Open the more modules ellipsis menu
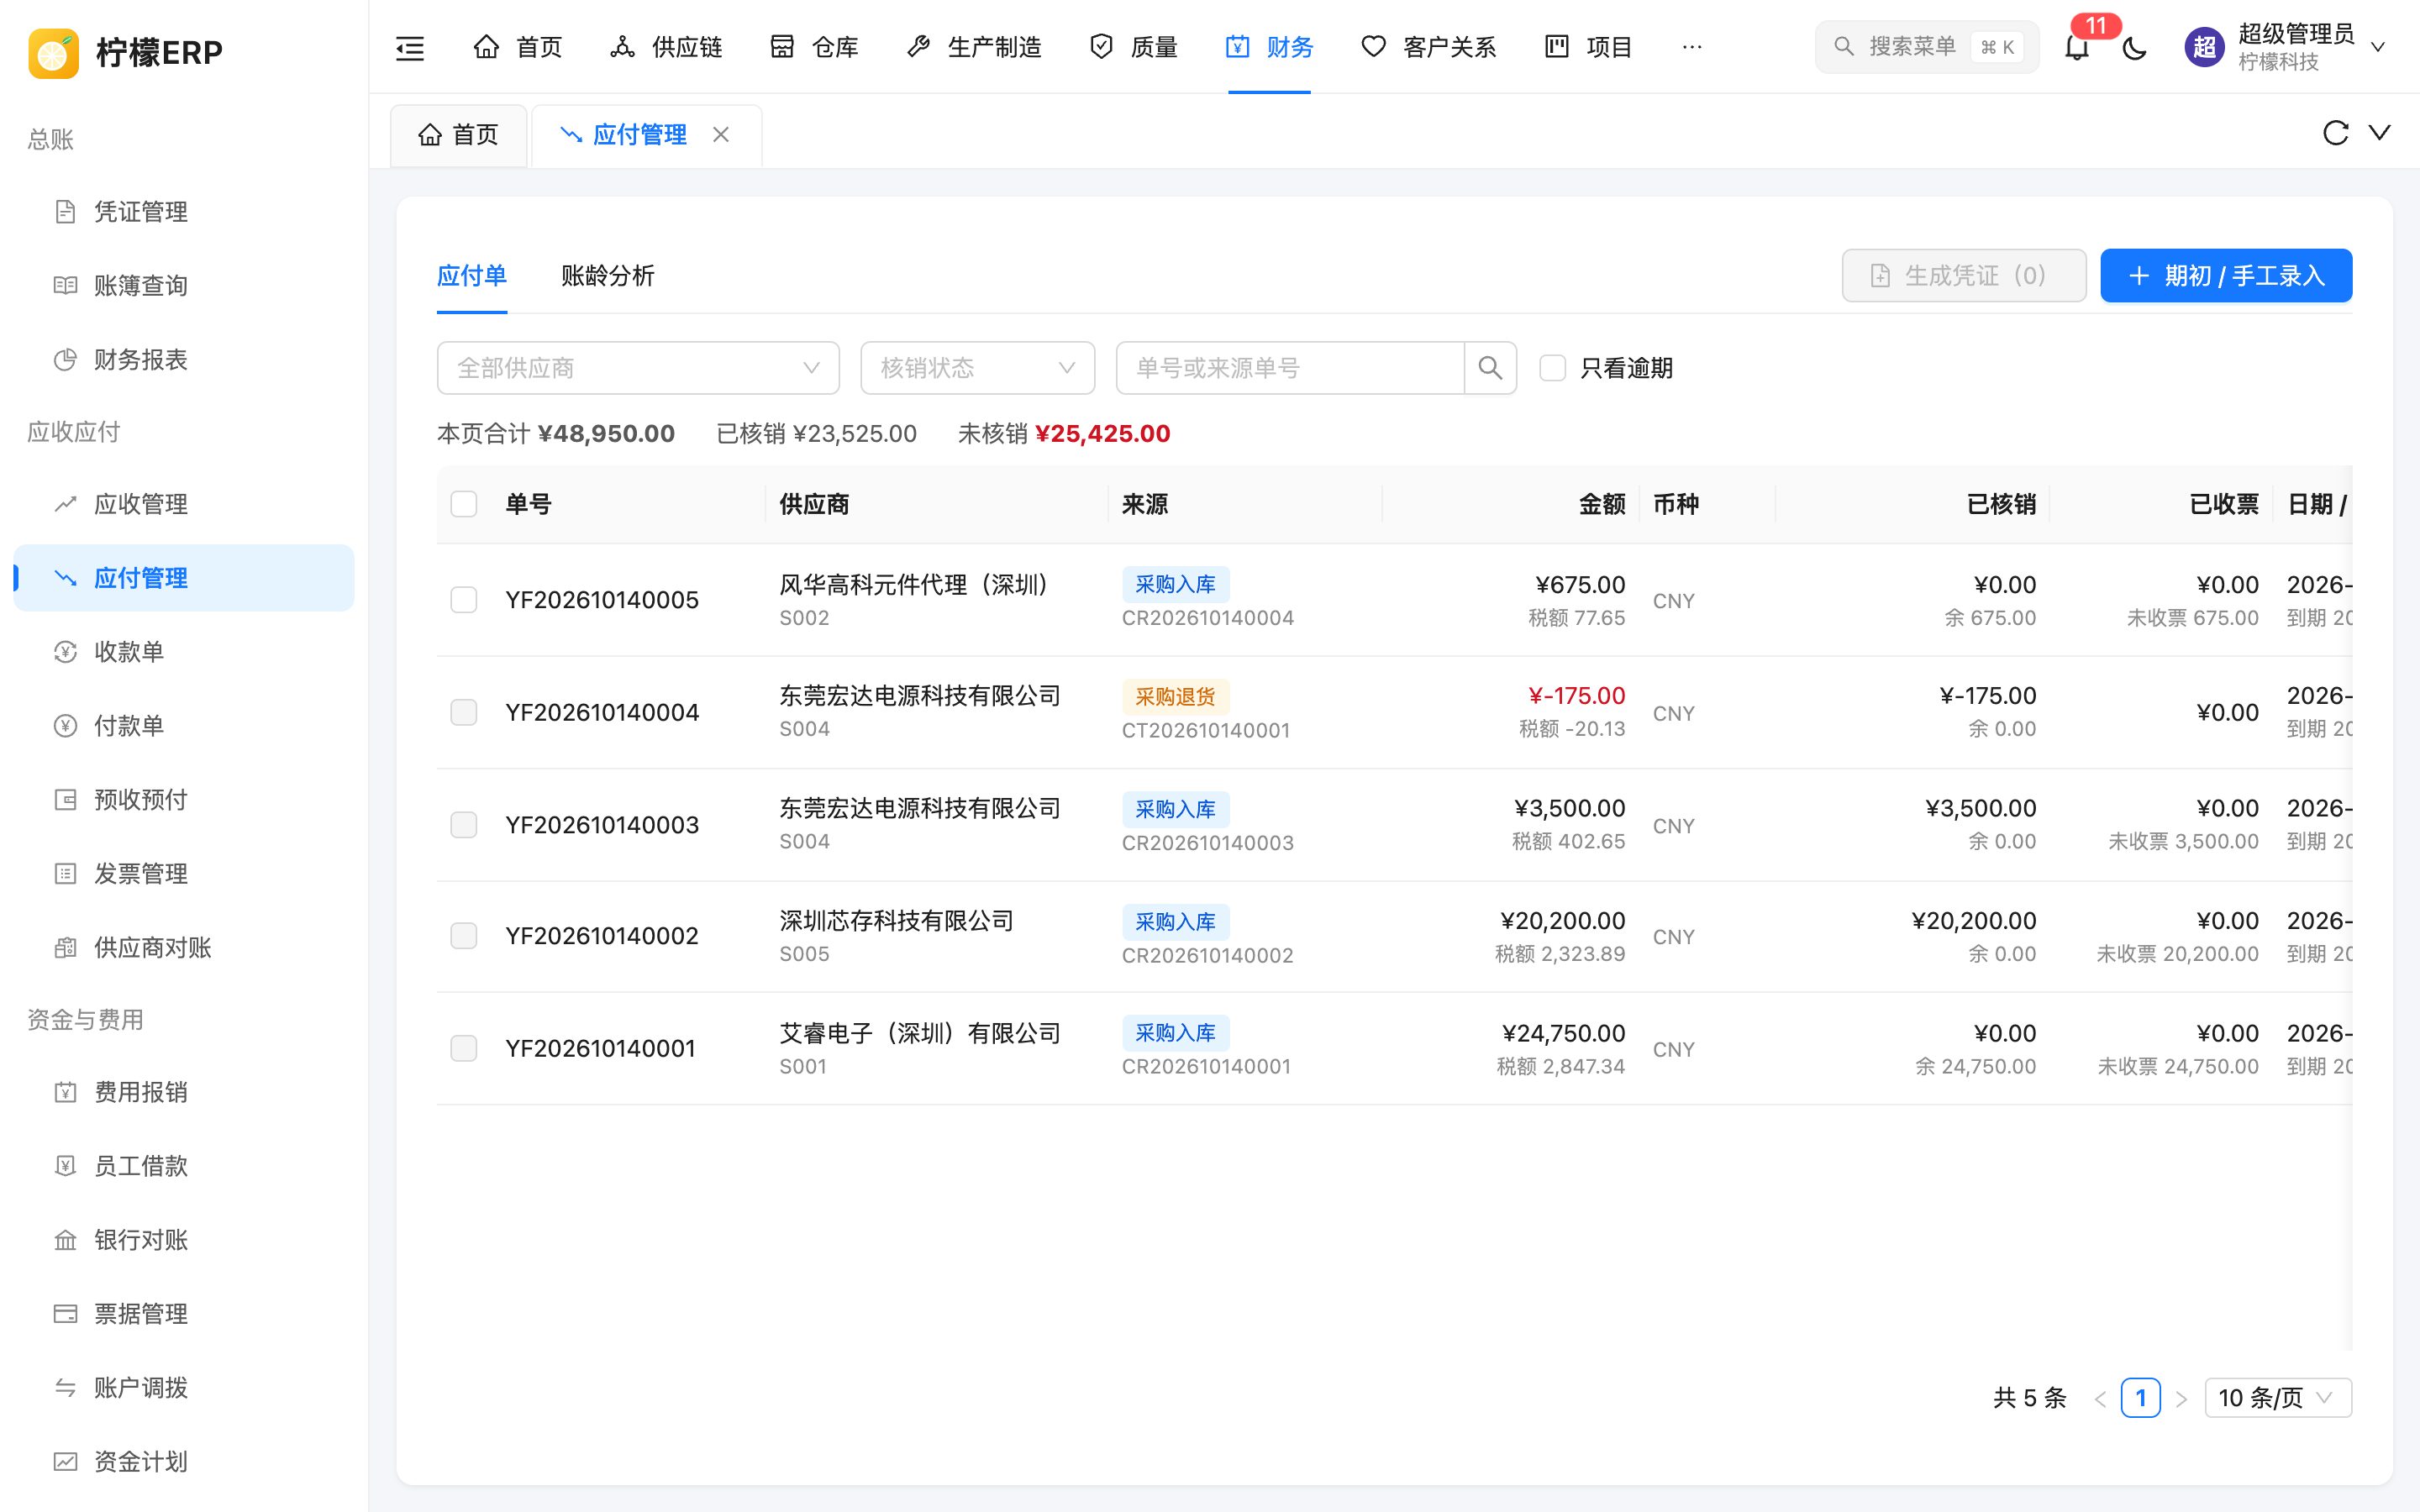The width and height of the screenshot is (2420, 1512). tap(1692, 47)
